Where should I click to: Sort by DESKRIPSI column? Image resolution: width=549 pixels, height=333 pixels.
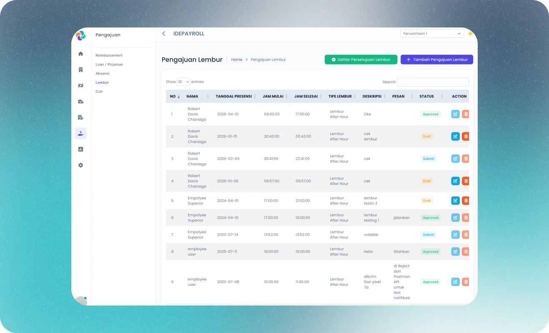(374, 97)
